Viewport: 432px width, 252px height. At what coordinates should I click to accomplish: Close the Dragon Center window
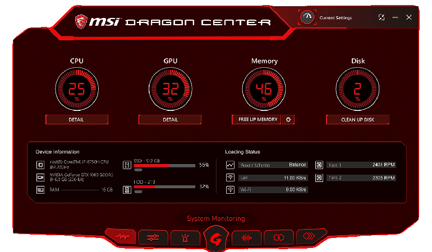(409, 17)
